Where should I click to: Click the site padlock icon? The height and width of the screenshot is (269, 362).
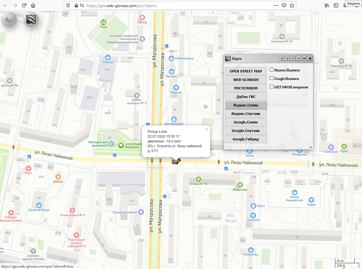click(x=76, y=5)
